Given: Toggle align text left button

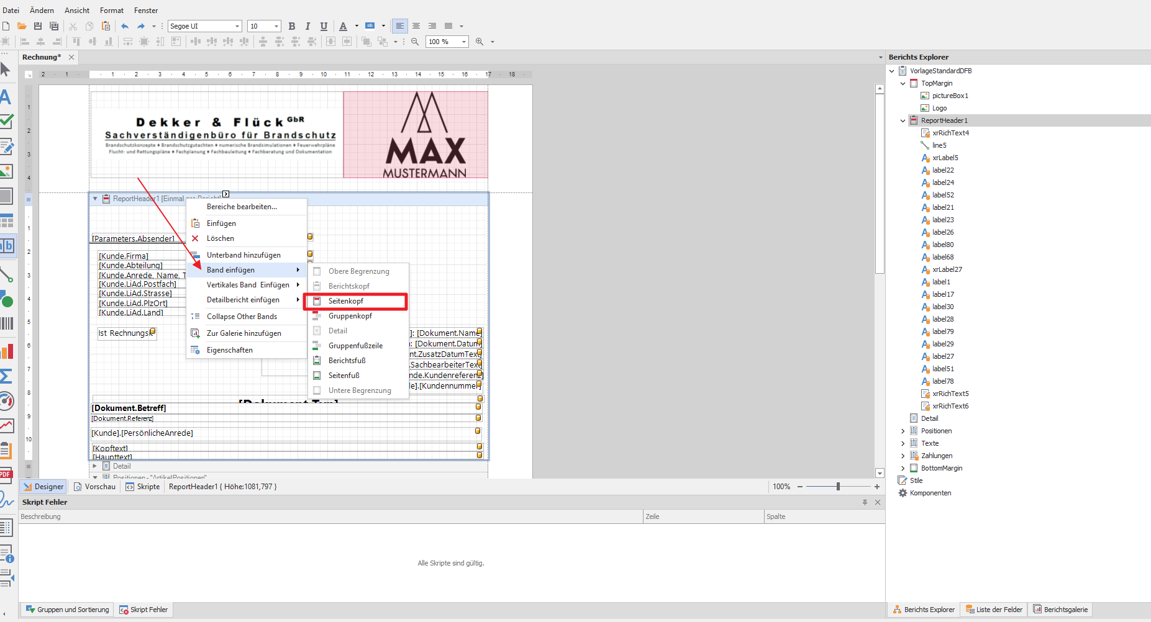Looking at the screenshot, I should (x=399, y=26).
